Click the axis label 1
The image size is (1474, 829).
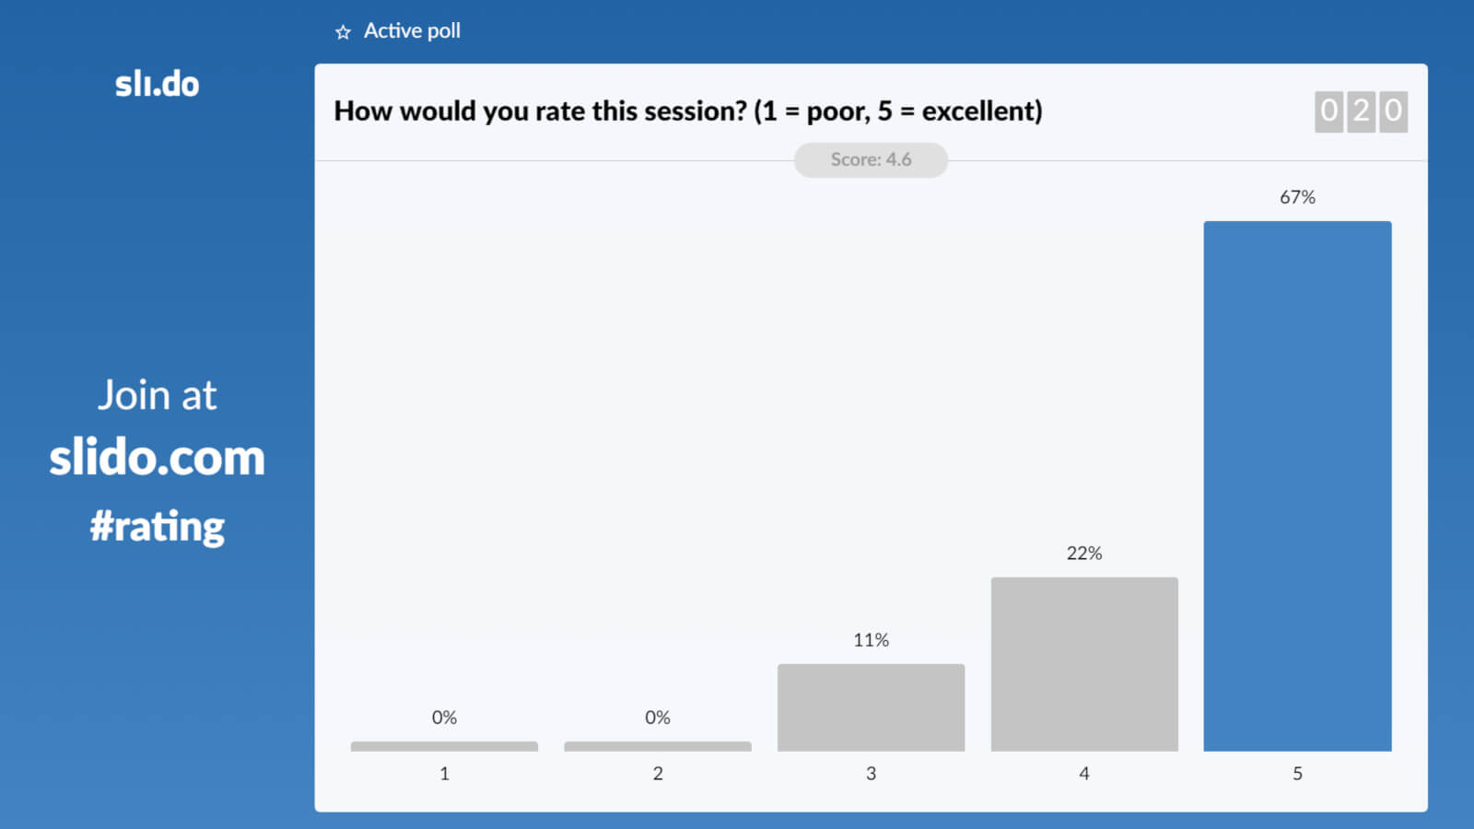point(444,774)
